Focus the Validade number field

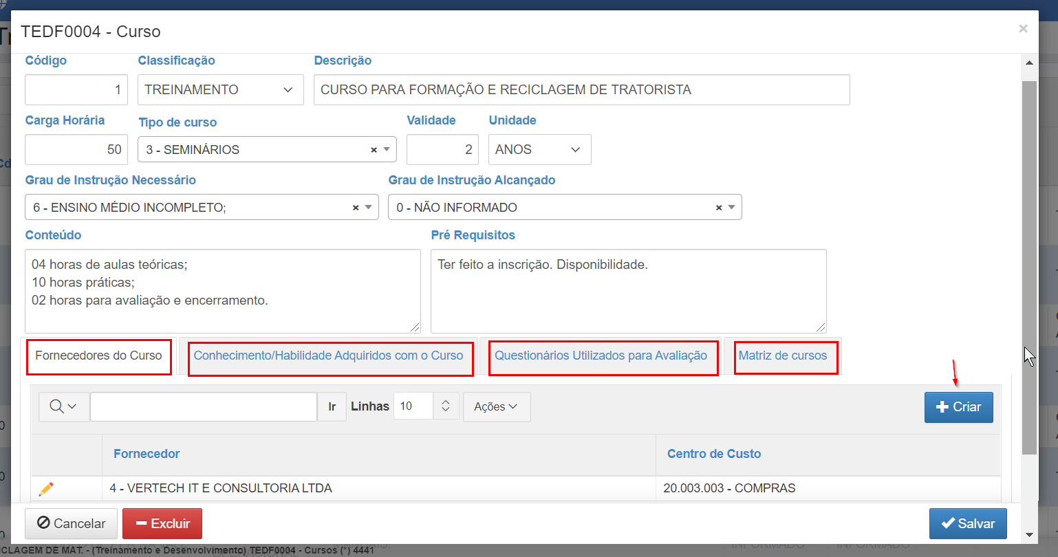pos(442,149)
